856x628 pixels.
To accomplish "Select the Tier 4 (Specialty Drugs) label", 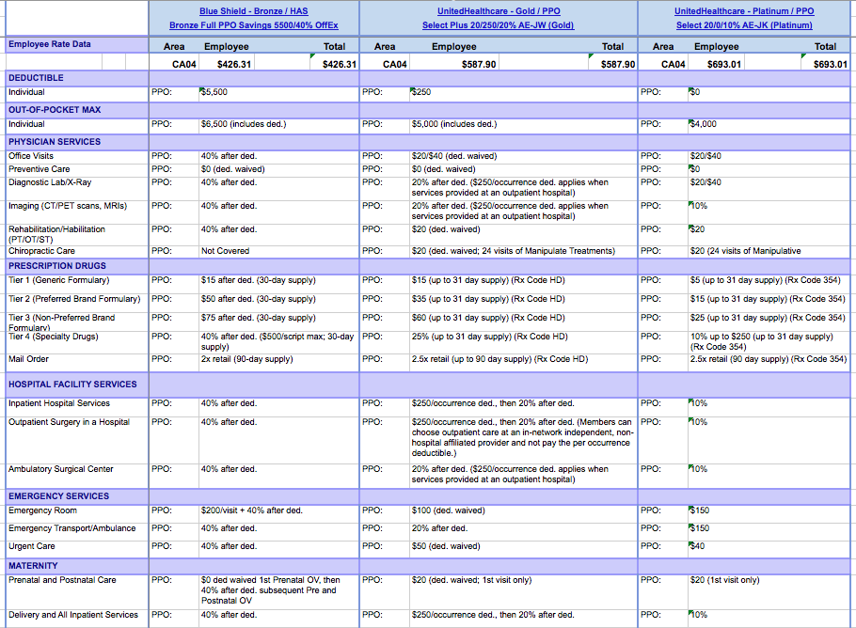I will (x=77, y=342).
